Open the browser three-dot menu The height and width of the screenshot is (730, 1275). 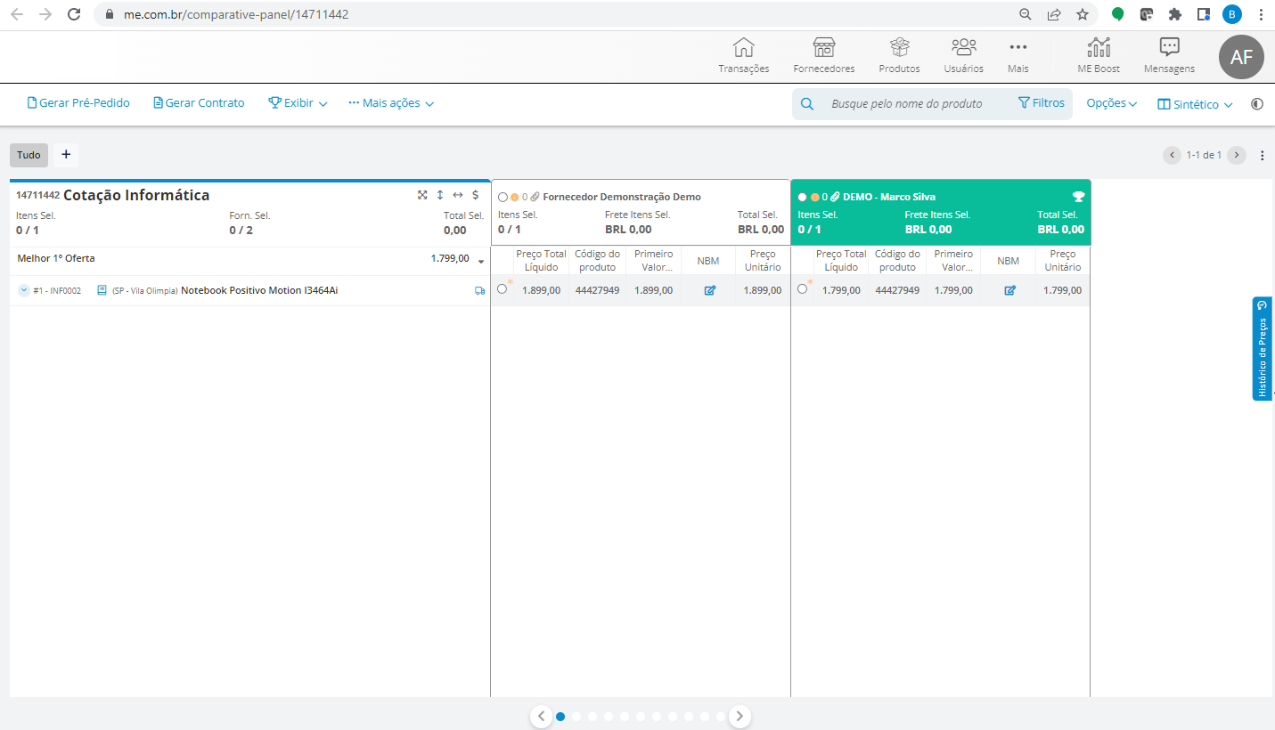1261,14
